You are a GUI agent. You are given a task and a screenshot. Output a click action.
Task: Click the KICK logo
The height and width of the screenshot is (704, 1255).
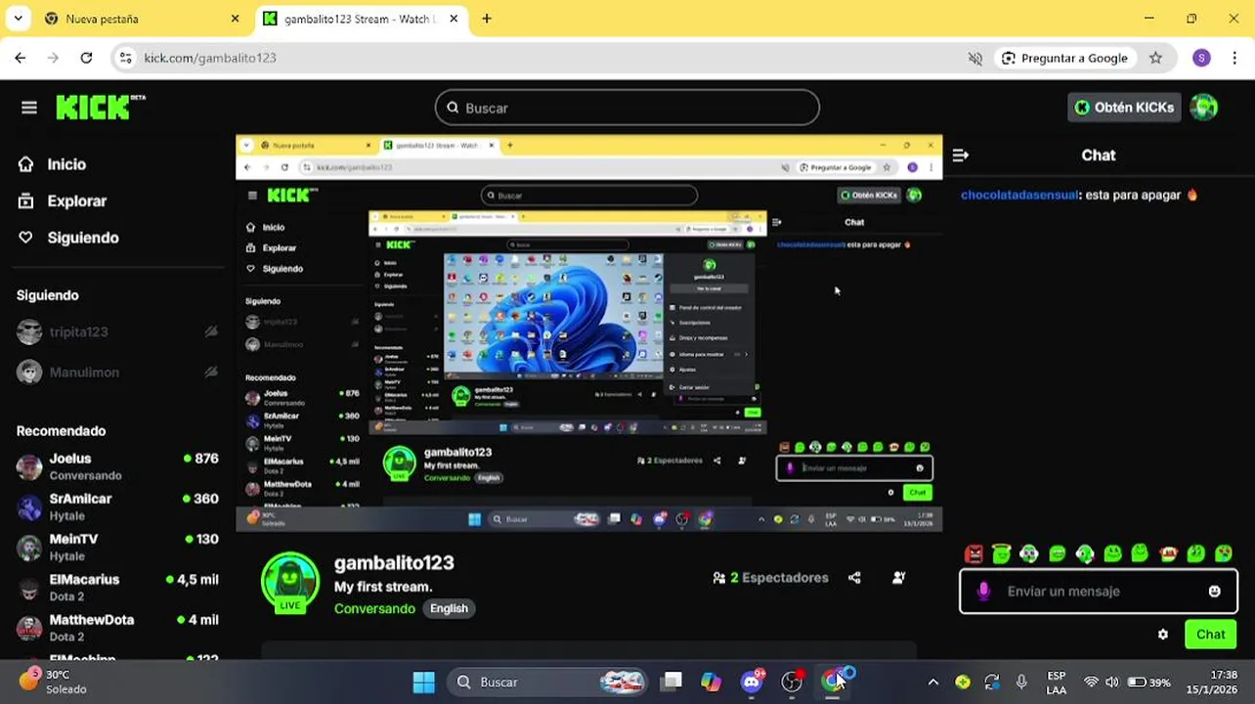point(100,108)
